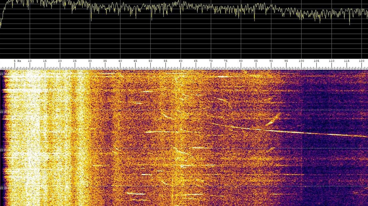This screenshot has height=206, width=368.
Task: Pick the 45 tick on frequency scale
Action: point(135,61)
